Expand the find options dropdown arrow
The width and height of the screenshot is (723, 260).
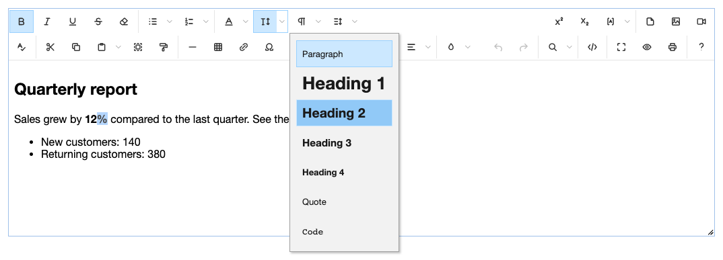point(569,47)
